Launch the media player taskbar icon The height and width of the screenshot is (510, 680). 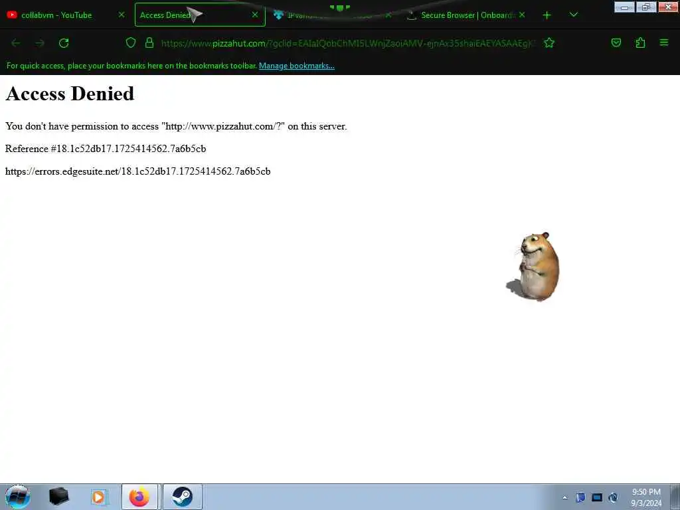[99, 497]
